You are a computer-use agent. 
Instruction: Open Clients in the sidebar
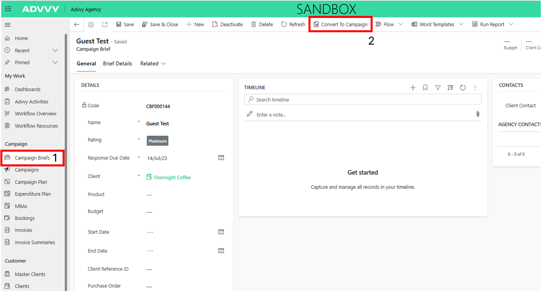pyautogui.click(x=22, y=286)
